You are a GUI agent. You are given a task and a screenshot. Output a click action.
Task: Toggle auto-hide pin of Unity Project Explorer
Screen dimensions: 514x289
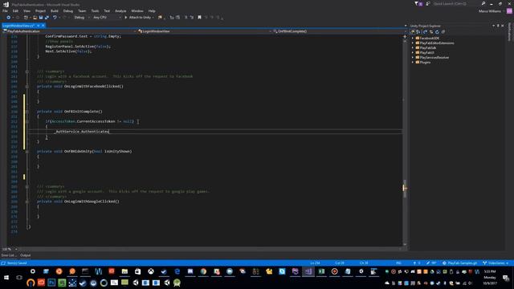point(498,26)
